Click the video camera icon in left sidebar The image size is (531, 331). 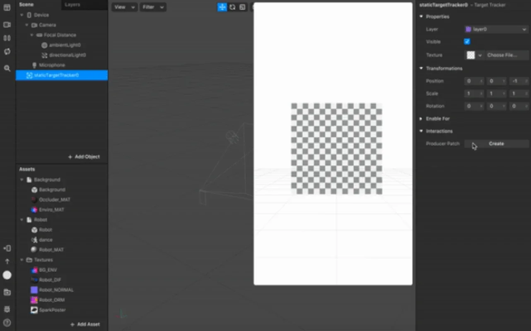(7, 25)
